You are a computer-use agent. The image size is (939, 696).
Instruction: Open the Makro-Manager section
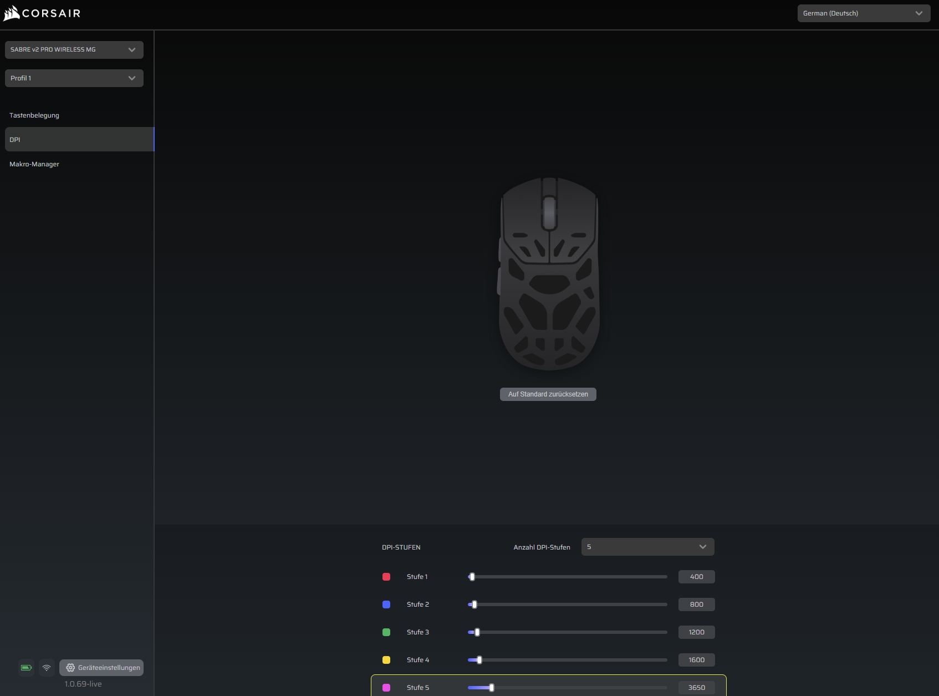(x=34, y=164)
